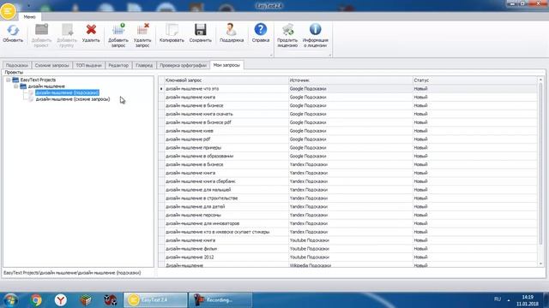Screen dimensions: 549x308
Task: Open the Редактор tab
Action: [x=118, y=65]
